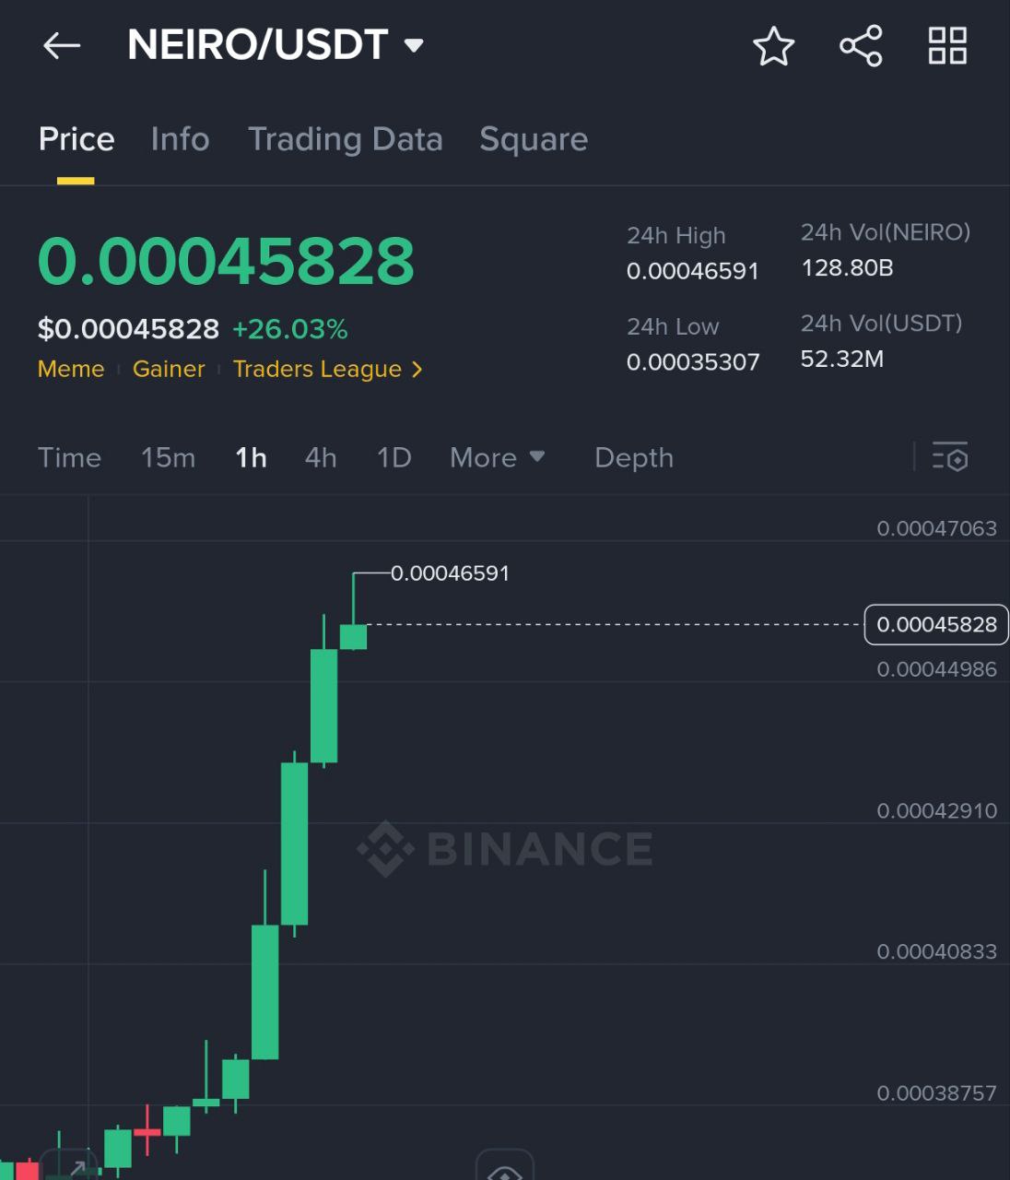The width and height of the screenshot is (1010, 1180).
Task: Tap the 0.00038757 axis label
Action: coord(936,1092)
